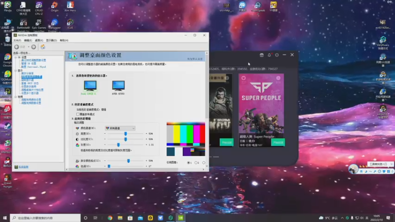The width and height of the screenshot is (395, 222).
Task: Click the 恢复默认设置 link
Action: tap(195, 59)
